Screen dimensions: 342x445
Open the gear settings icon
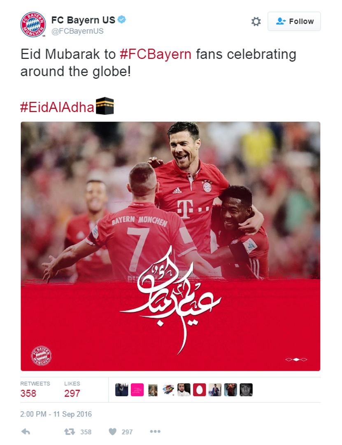pos(256,21)
